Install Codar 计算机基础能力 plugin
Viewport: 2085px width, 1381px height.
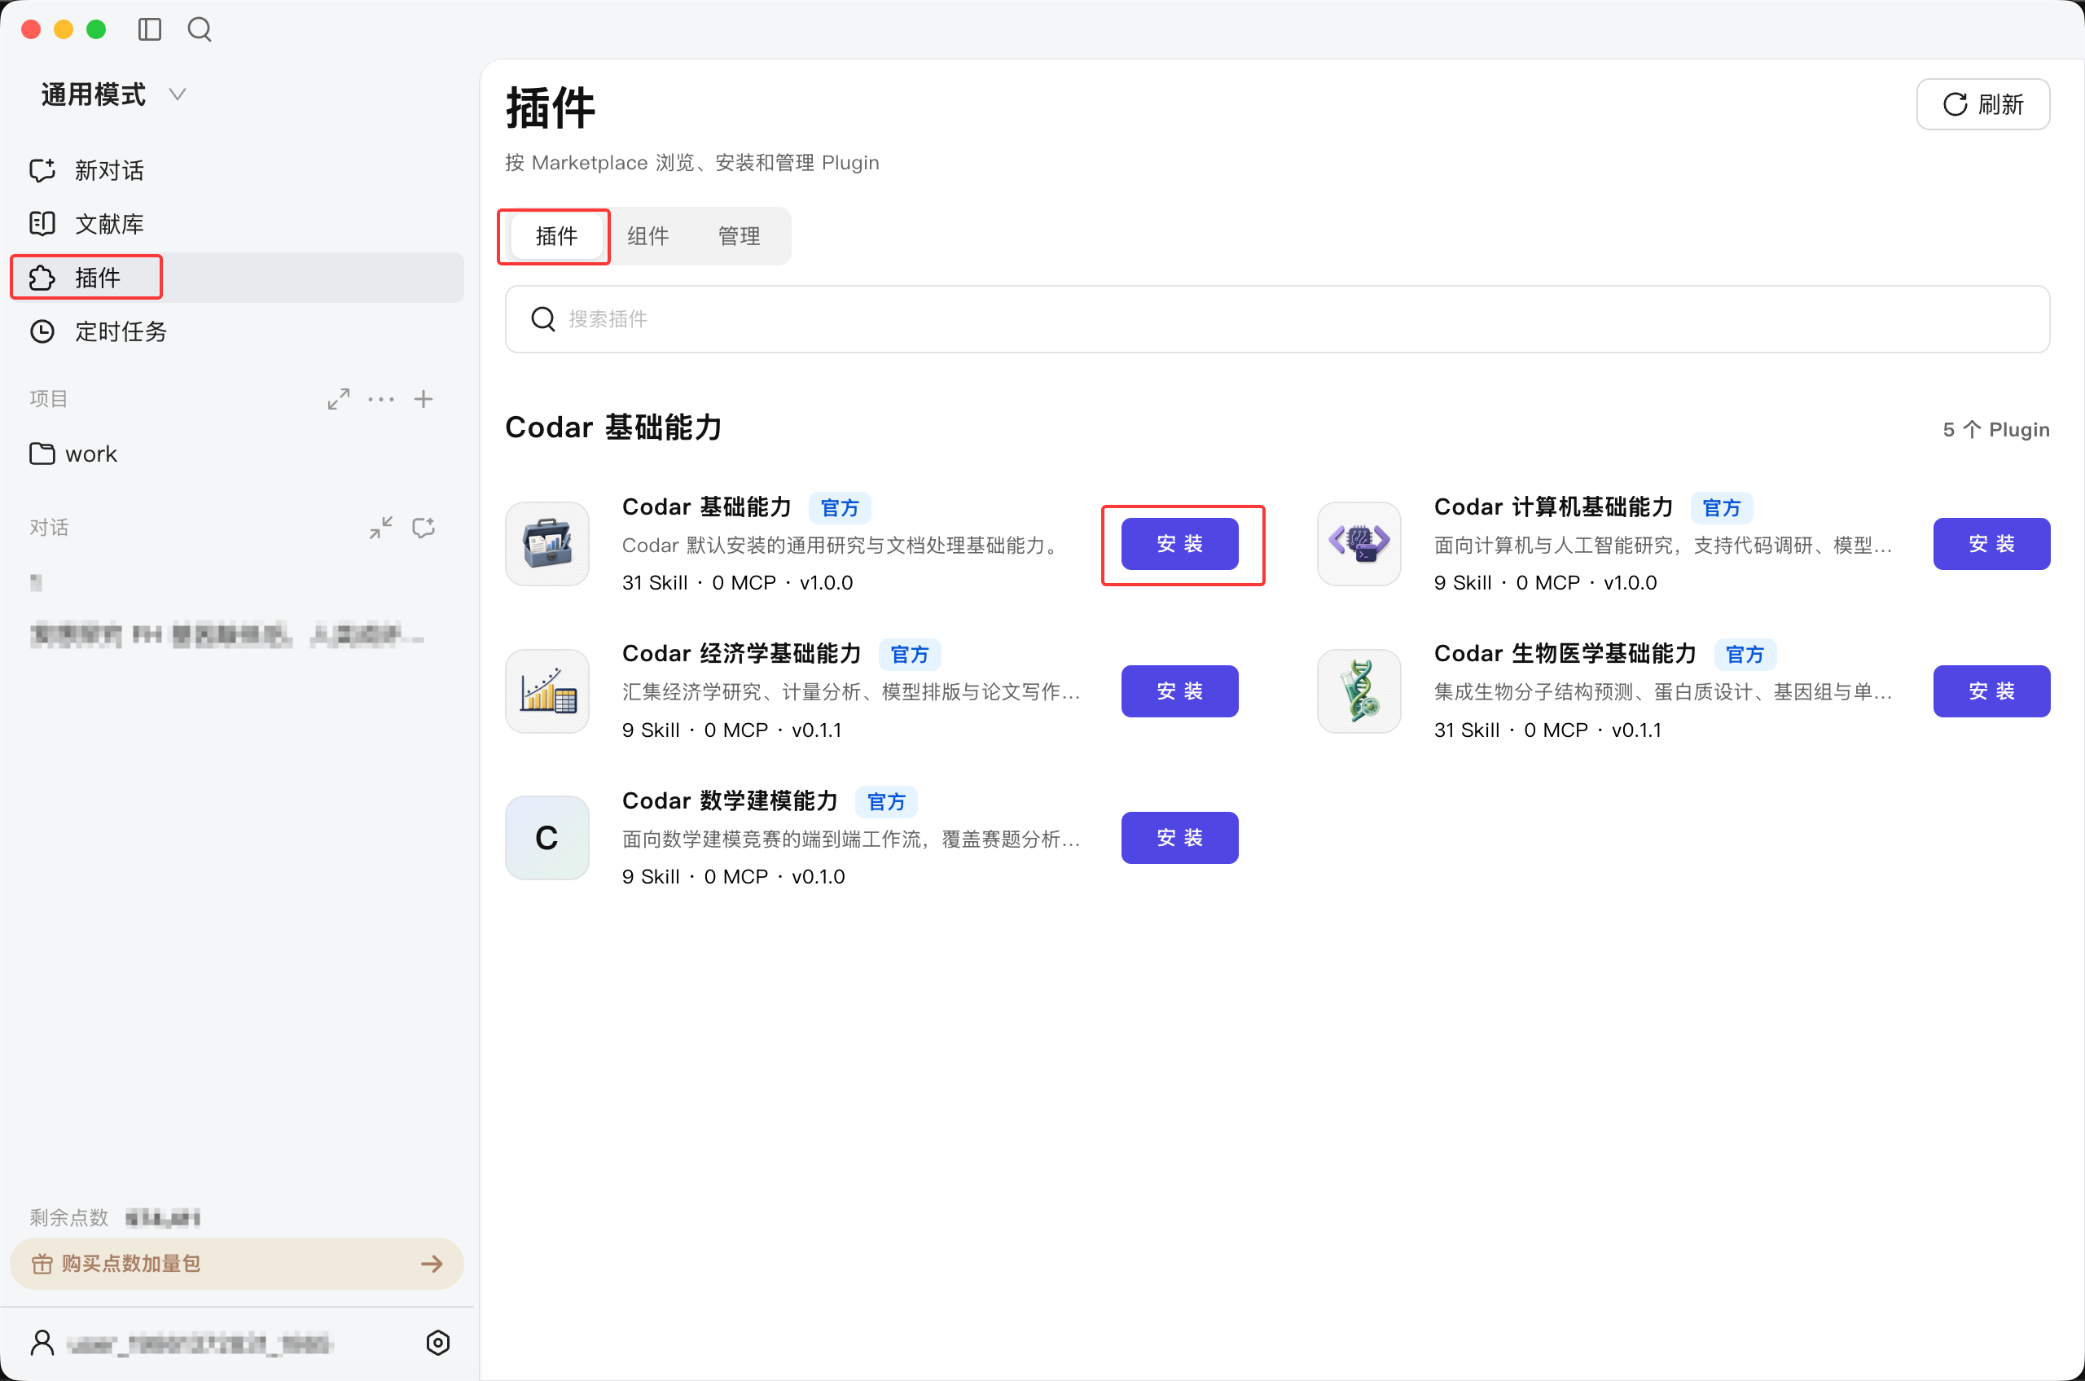point(1991,543)
